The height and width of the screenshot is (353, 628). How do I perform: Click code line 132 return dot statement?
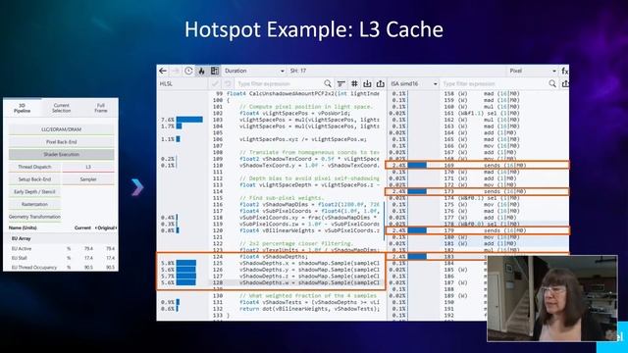pos(309,309)
